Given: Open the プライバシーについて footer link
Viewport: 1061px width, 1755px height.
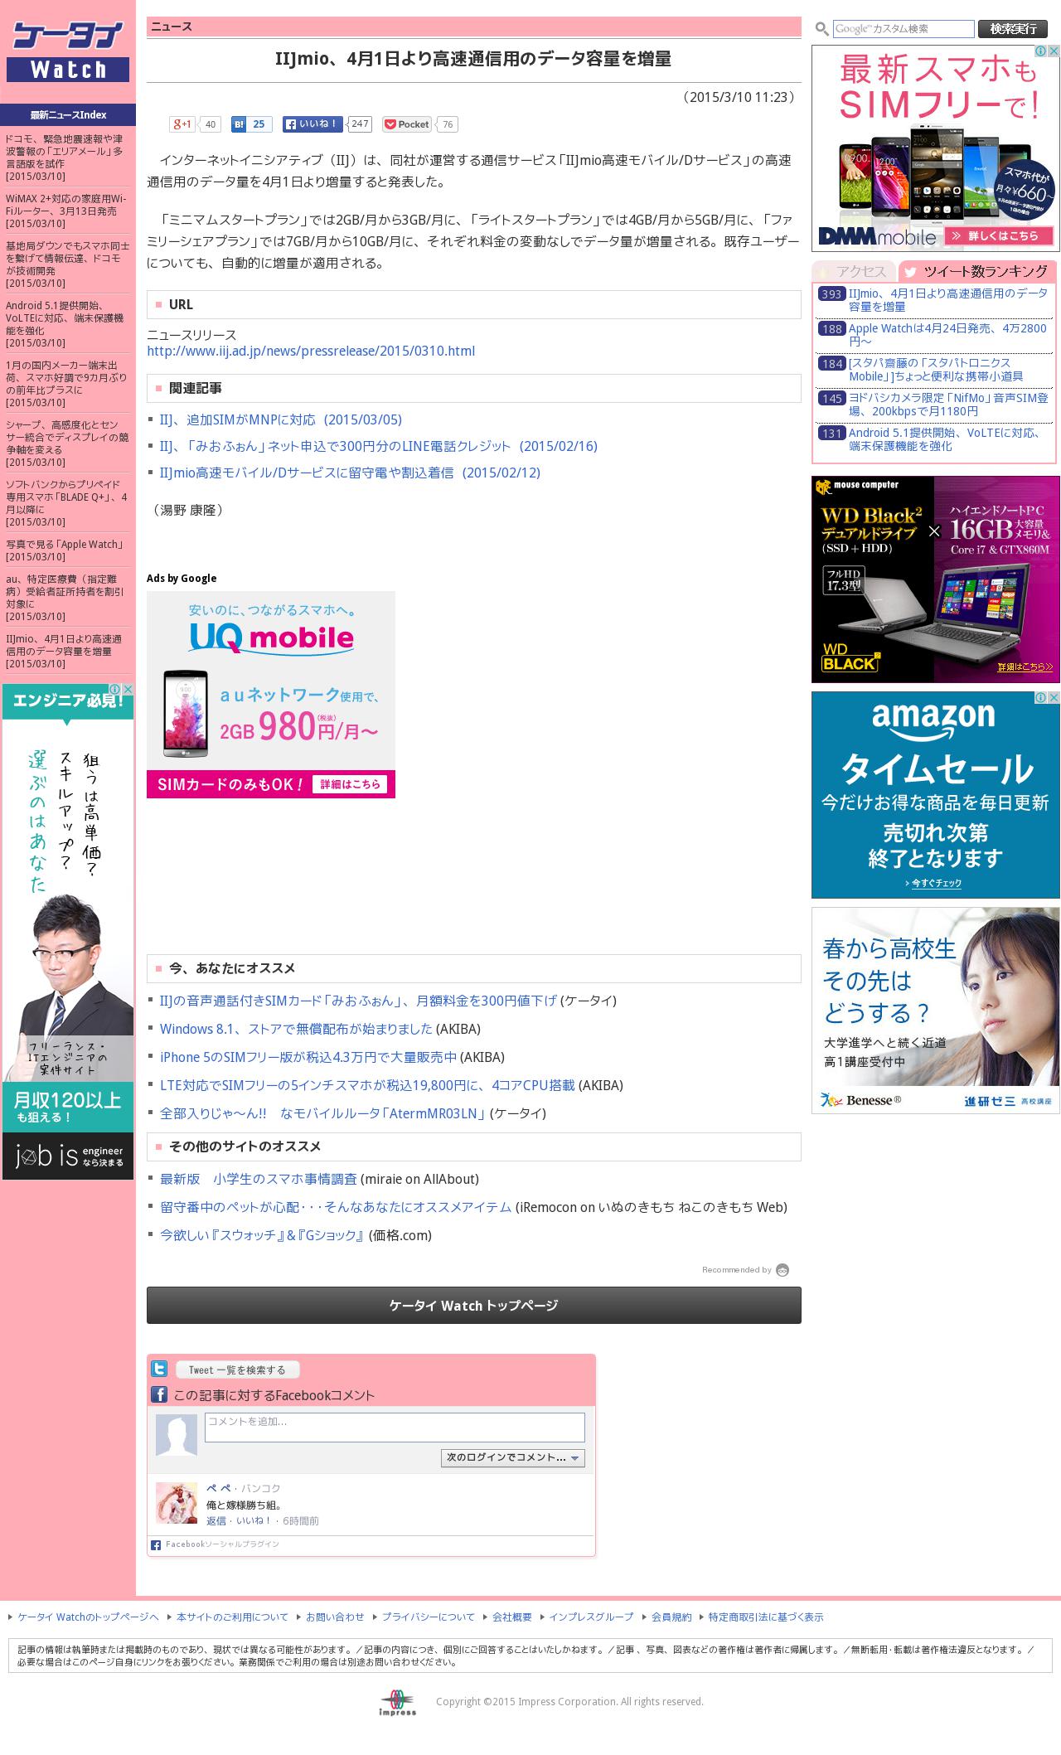Looking at the screenshot, I should click(428, 1617).
